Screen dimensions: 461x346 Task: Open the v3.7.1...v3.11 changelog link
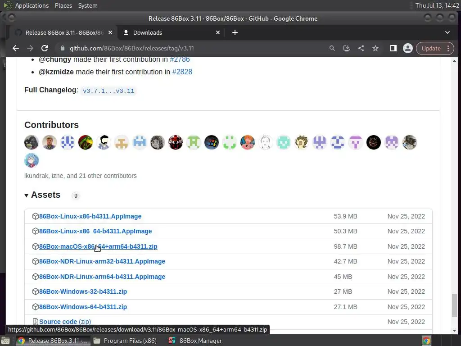(x=108, y=91)
